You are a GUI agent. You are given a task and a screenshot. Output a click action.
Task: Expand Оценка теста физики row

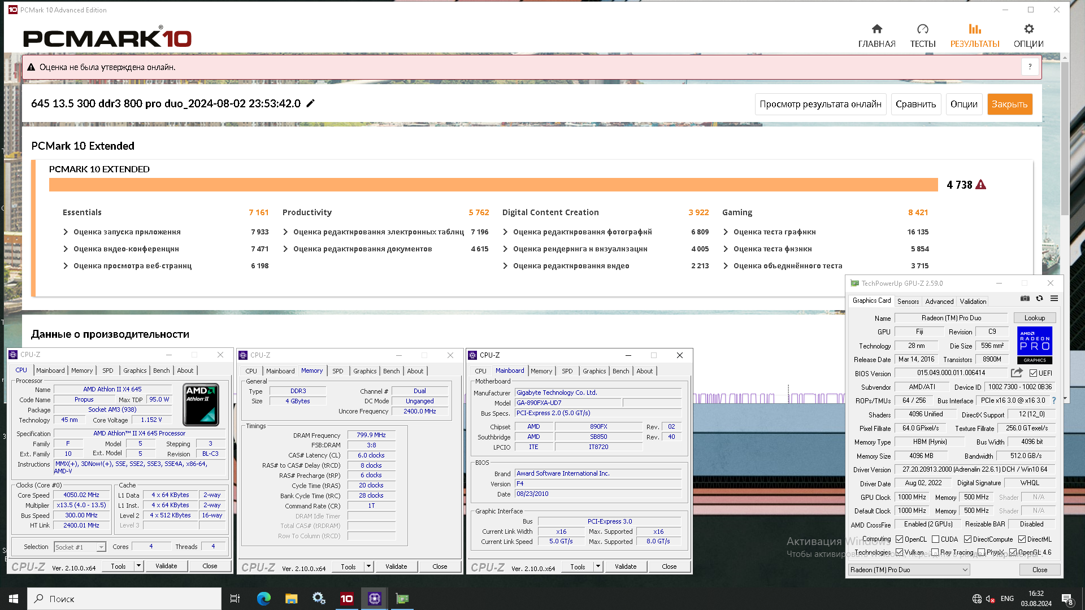coord(726,249)
